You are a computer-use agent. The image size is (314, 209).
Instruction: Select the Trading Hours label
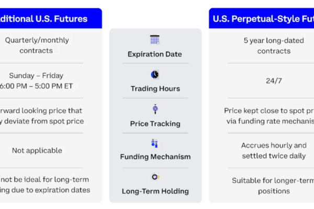click(x=155, y=89)
